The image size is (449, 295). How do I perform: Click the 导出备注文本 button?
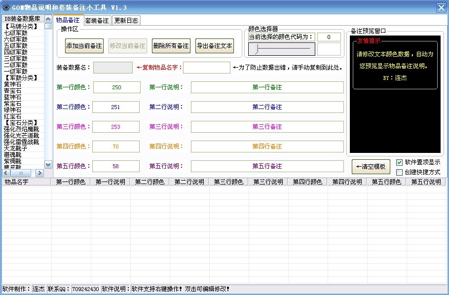click(x=215, y=46)
